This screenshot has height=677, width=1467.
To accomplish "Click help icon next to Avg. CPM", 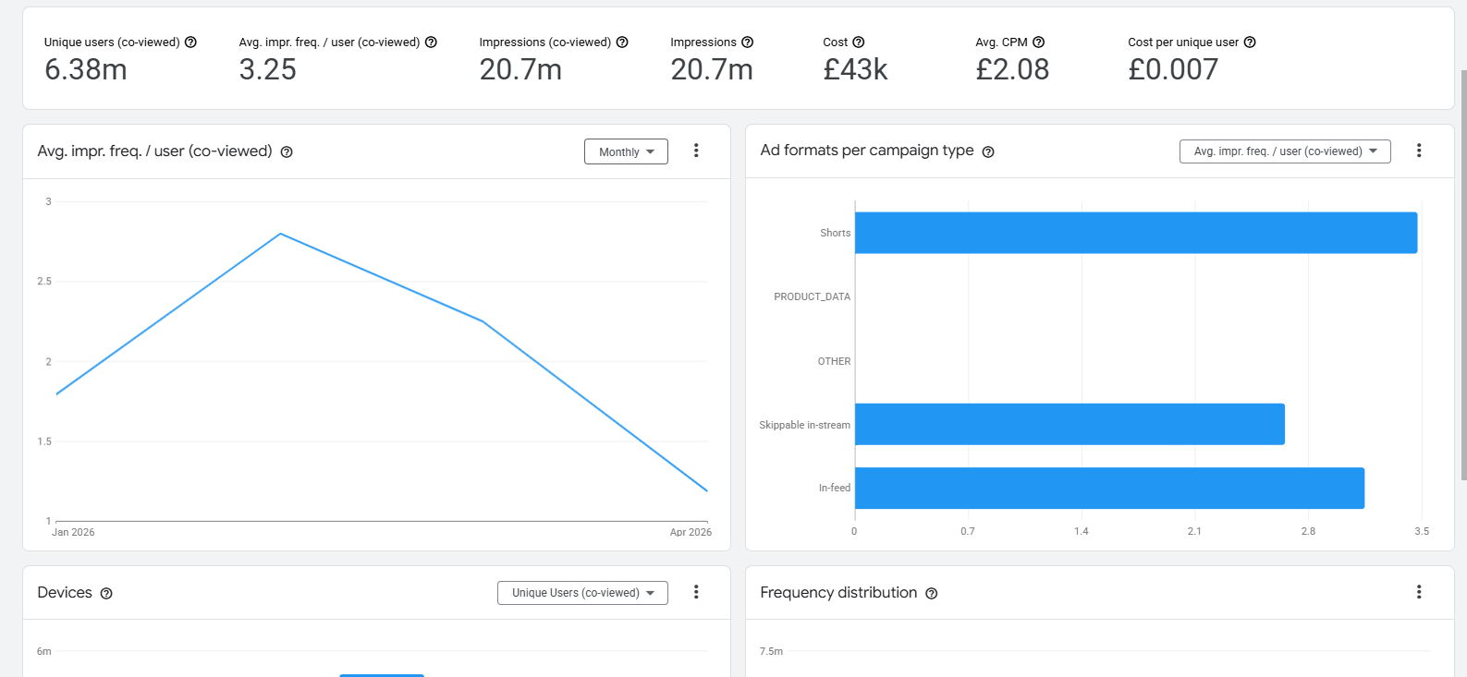I will 1038,42.
